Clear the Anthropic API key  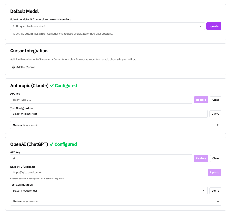[215, 100]
